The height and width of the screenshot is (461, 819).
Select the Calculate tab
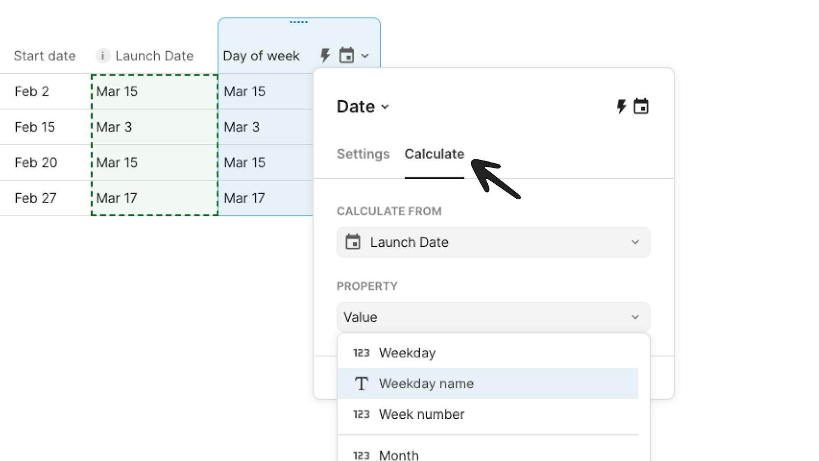coord(434,154)
